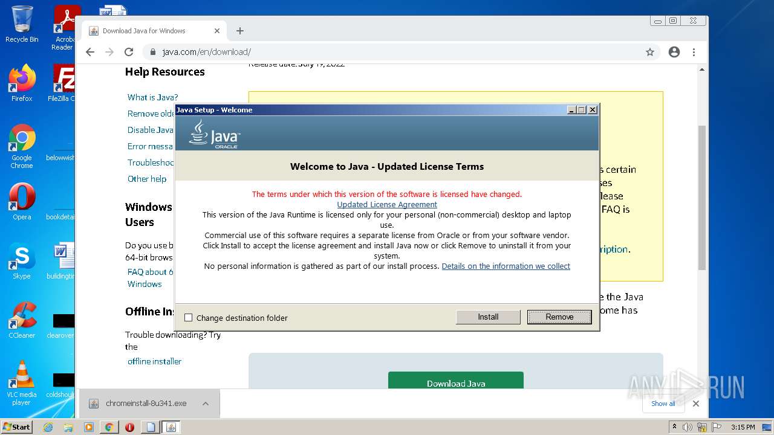Open the Google Chrome desktop shortcut
Image resolution: width=774 pixels, height=435 pixels.
pyautogui.click(x=22, y=147)
